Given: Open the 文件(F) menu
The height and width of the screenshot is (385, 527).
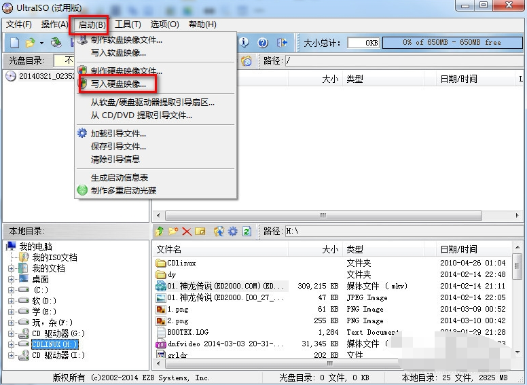Looking at the screenshot, I should [19, 24].
